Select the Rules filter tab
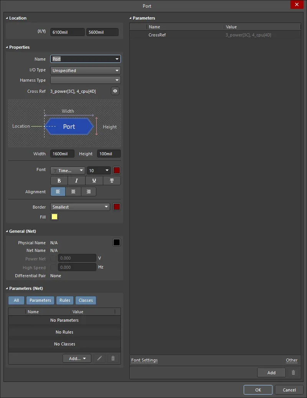 pos(65,300)
